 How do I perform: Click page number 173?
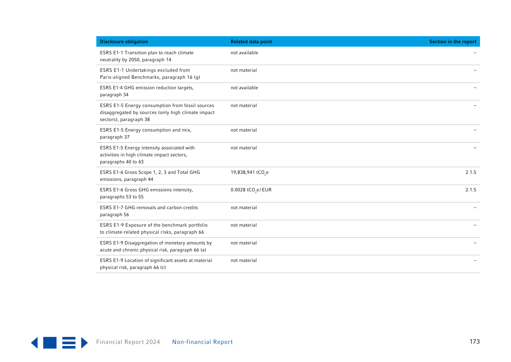point(475,342)
